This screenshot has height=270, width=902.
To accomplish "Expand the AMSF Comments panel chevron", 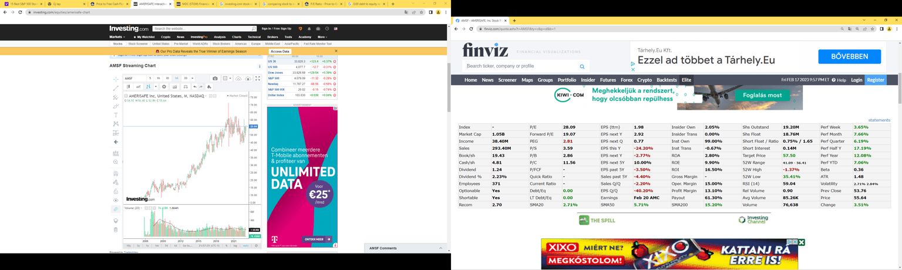I will pyautogui.click(x=440, y=248).
